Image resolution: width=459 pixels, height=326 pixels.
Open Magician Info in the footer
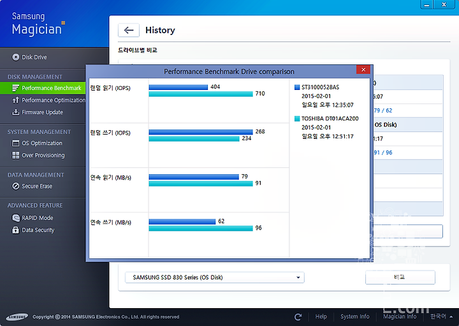point(400,316)
